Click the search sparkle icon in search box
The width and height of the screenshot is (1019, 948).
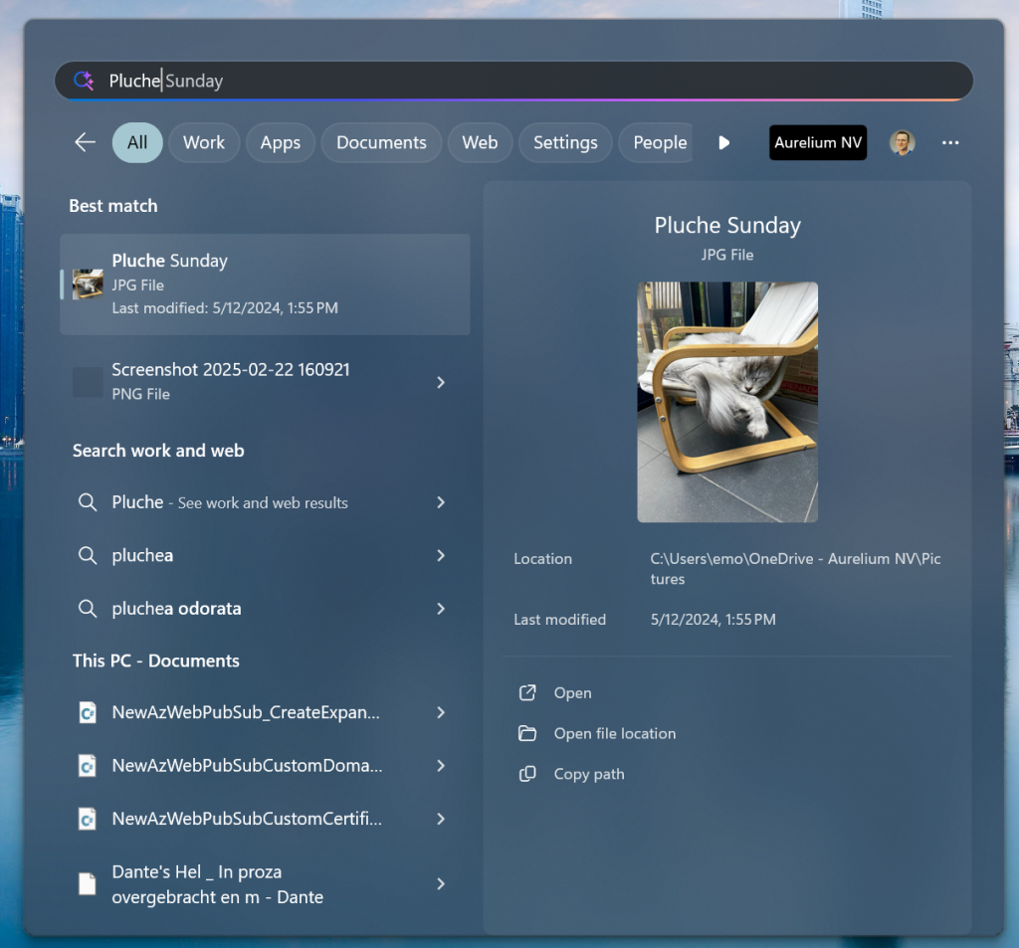pos(84,81)
